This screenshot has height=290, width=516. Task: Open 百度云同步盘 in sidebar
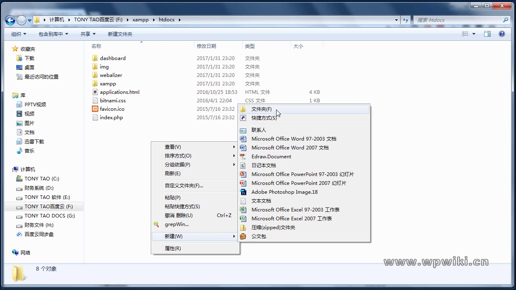click(x=39, y=234)
